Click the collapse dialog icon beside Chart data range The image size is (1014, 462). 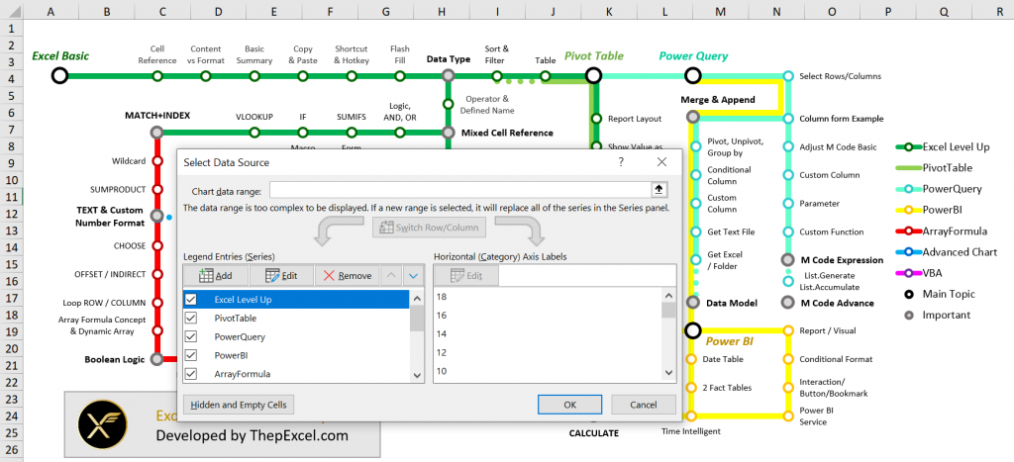(659, 190)
